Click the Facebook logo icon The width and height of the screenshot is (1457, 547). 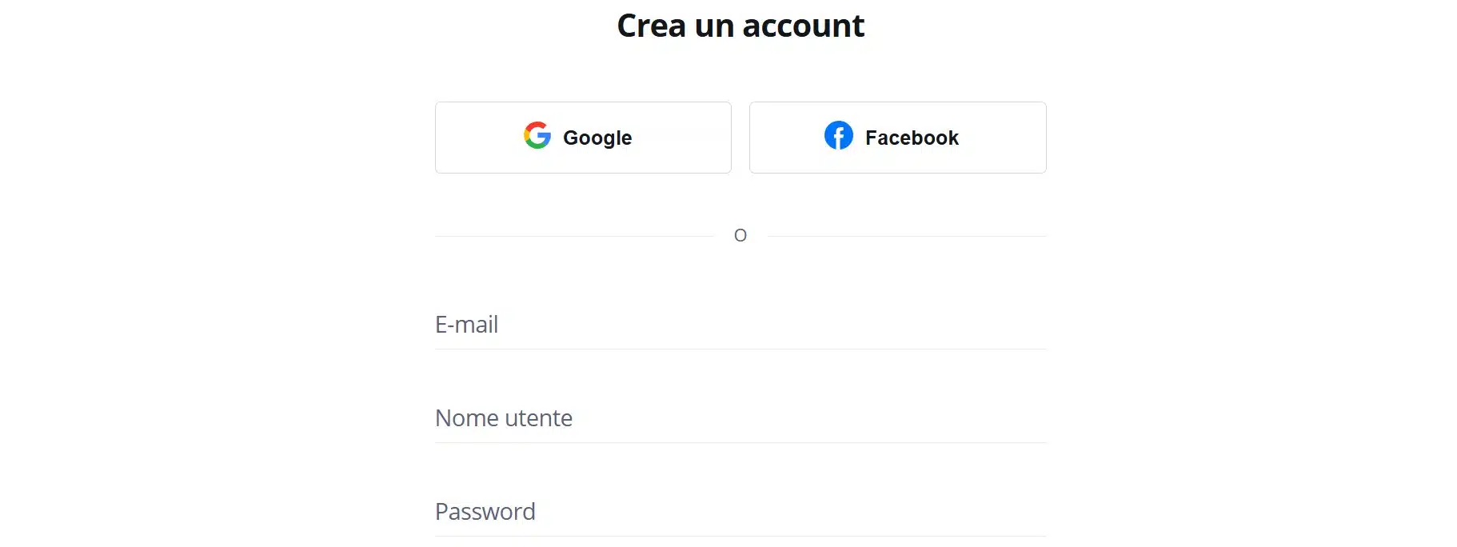(x=838, y=136)
